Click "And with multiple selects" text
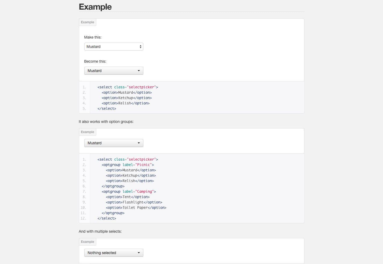 click(100, 231)
